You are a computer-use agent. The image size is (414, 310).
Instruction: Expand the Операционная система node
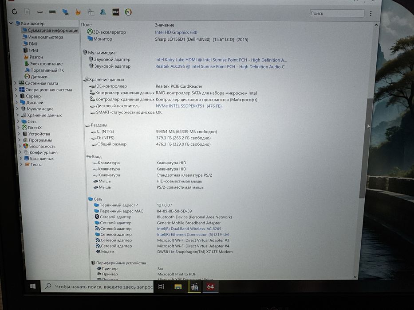click(16, 89)
